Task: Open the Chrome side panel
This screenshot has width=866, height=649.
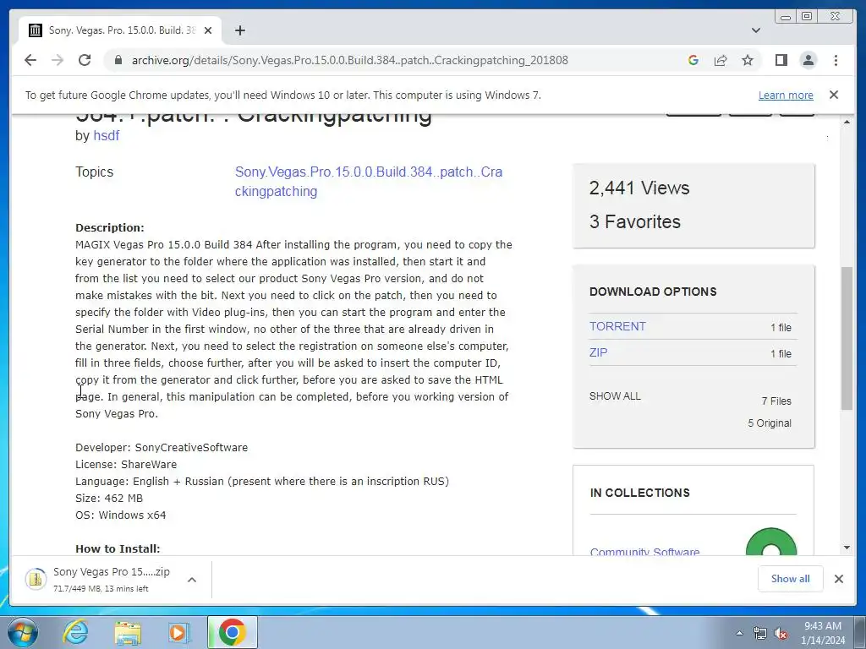Action: [x=781, y=60]
